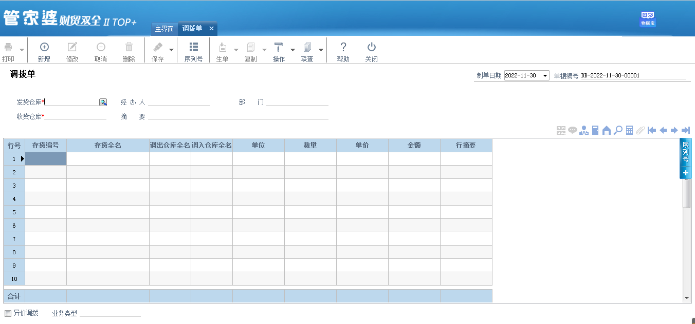Image resolution: width=695 pixels, height=324 pixels.
Task: Click lookup button beside 发货仓库 field
Action: click(103, 103)
